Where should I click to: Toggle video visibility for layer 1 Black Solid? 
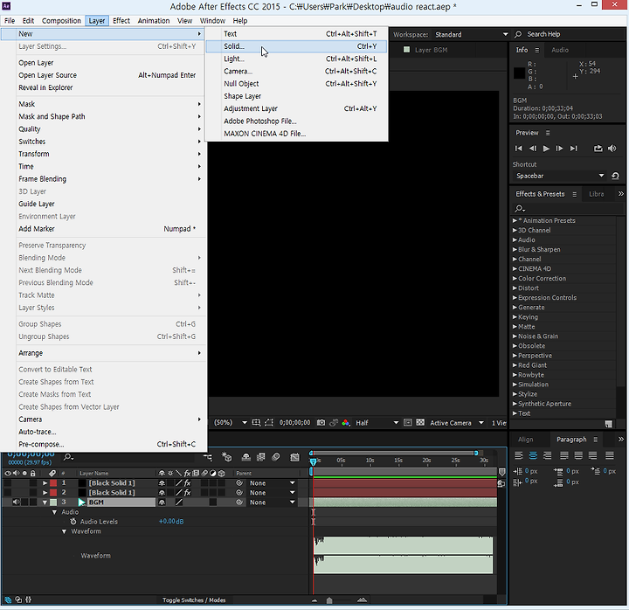(8, 482)
